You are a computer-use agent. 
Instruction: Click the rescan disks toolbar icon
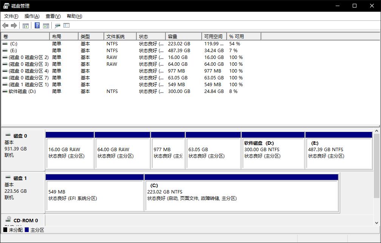[57, 26]
